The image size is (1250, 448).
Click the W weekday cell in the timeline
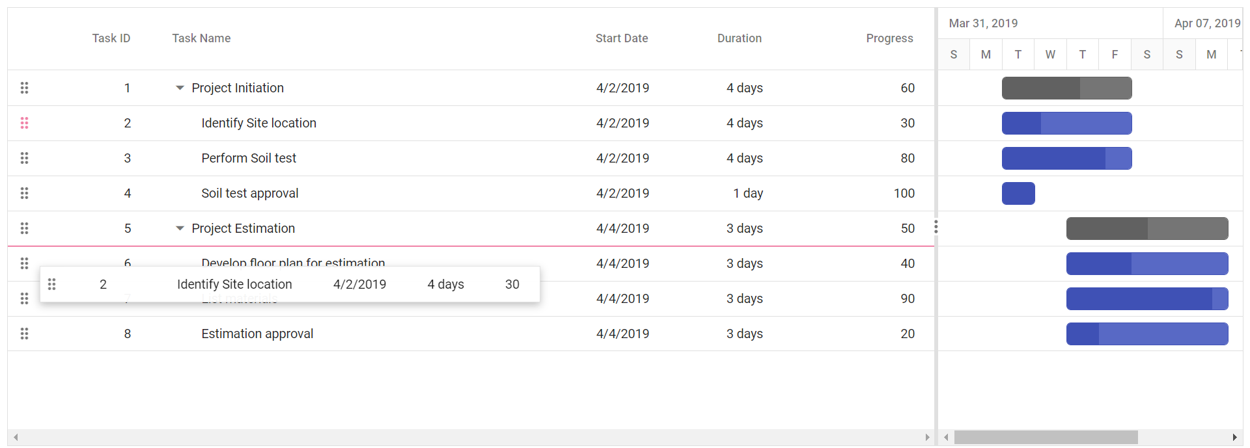tap(1050, 54)
